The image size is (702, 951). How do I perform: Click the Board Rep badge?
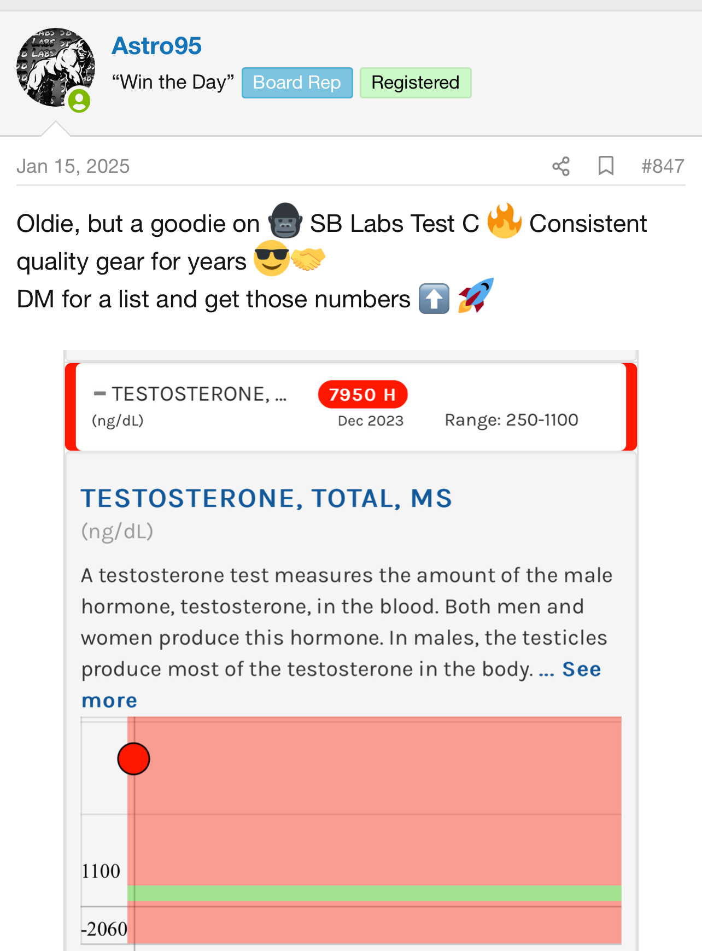coord(297,83)
